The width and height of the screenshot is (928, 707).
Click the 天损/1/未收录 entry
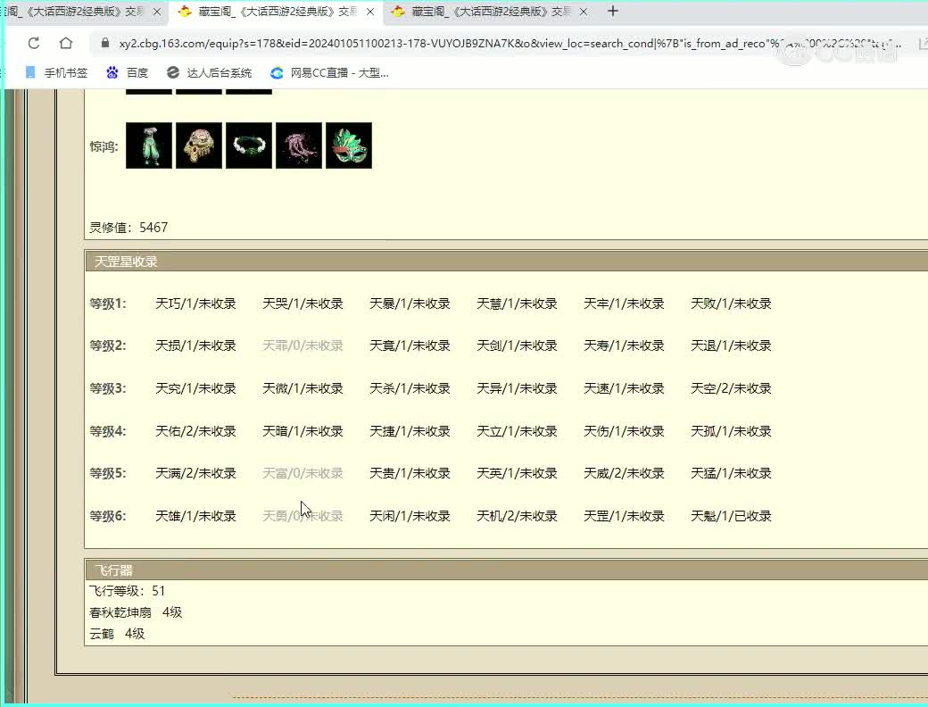click(195, 345)
